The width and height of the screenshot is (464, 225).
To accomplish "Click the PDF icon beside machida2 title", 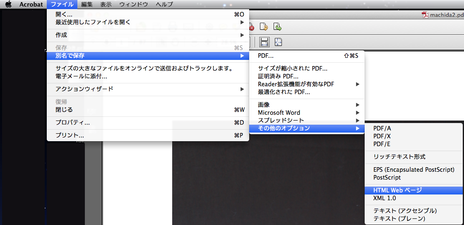I will [x=425, y=15].
